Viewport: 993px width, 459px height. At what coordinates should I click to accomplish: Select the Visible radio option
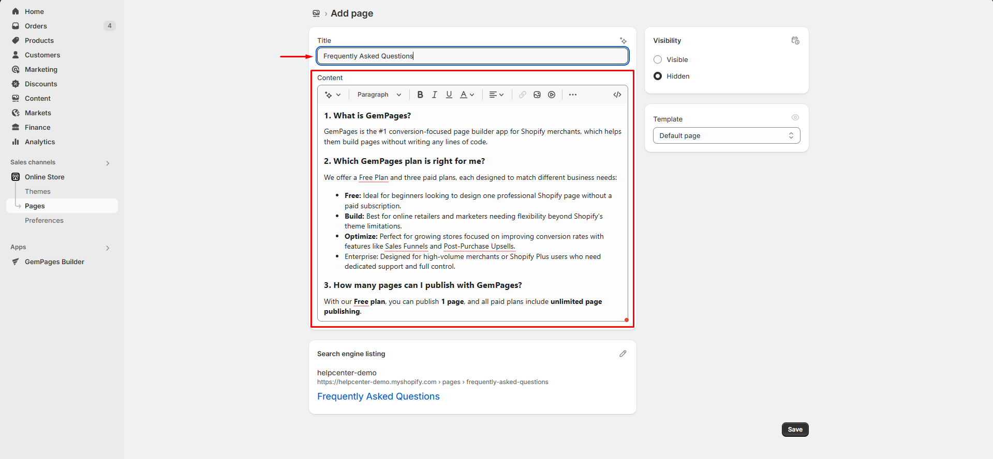658,60
